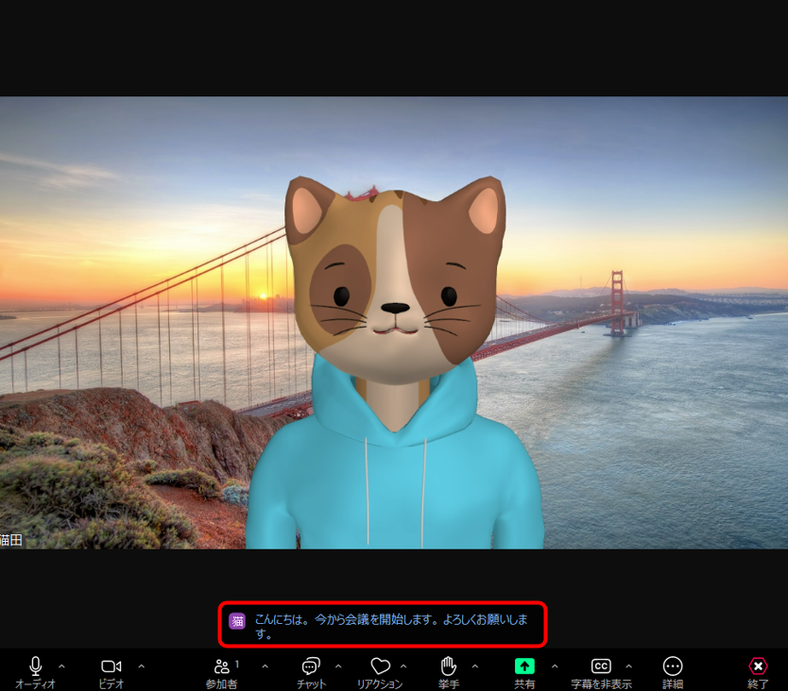Hide captions with the 字幕を非表示 CC icon

pos(601,666)
